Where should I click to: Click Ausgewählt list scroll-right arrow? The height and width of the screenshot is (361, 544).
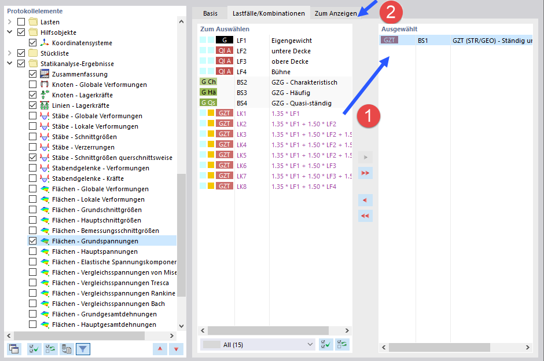click(527, 347)
